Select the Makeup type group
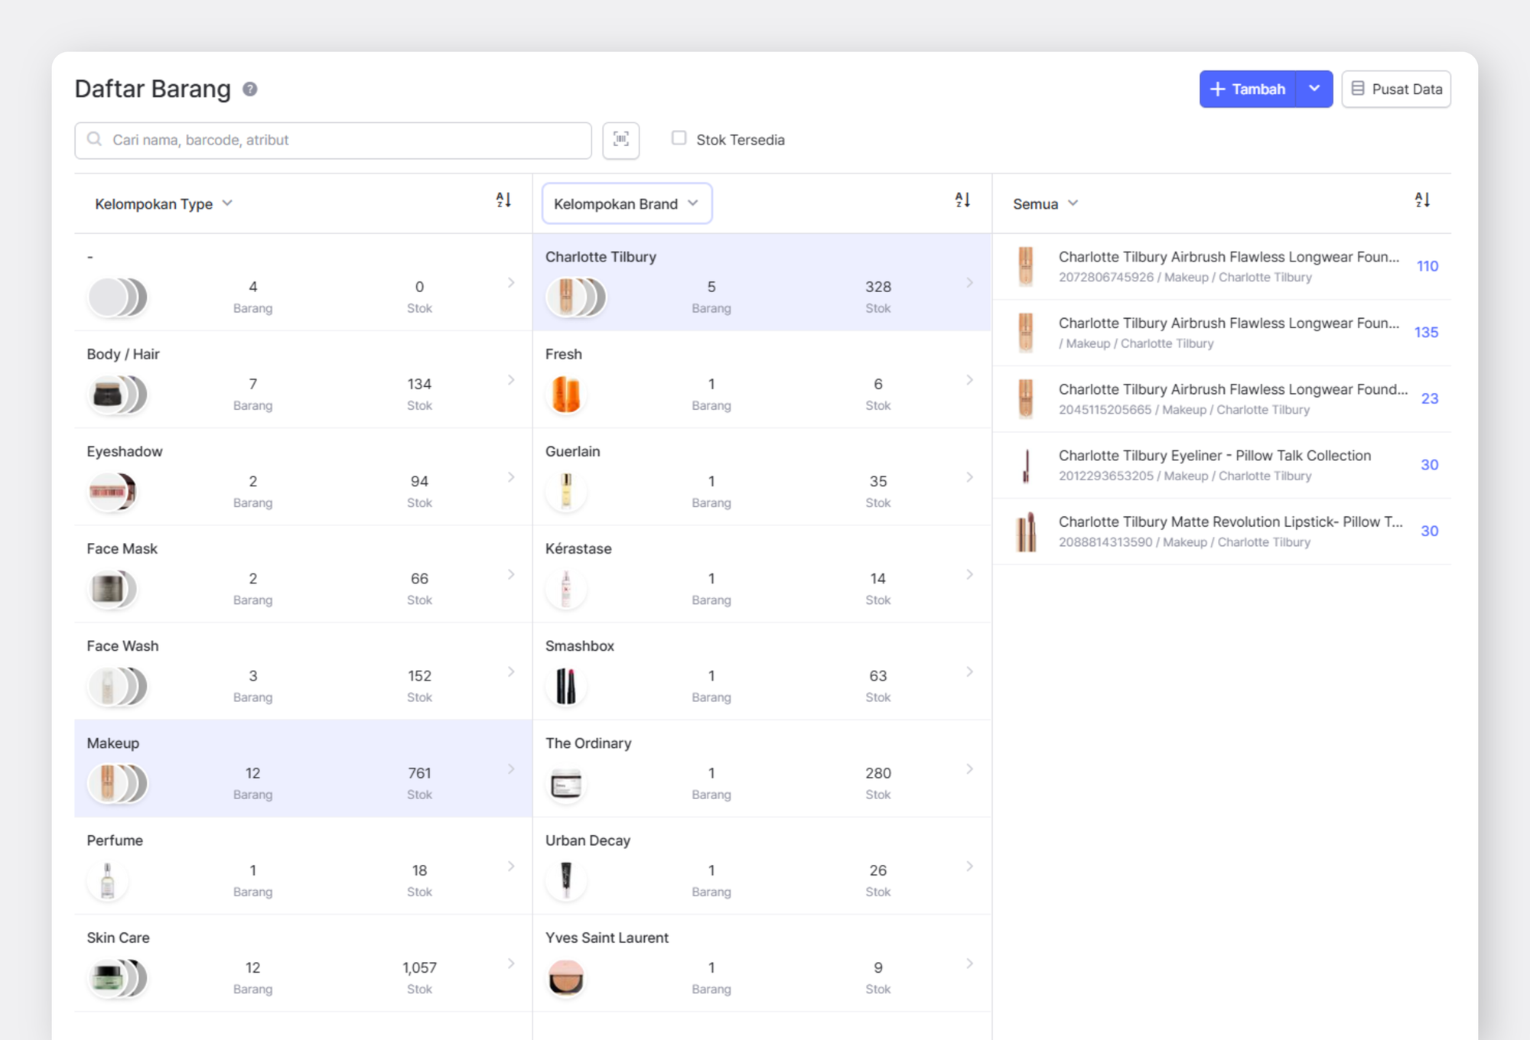This screenshot has height=1040, width=1530. (x=303, y=769)
